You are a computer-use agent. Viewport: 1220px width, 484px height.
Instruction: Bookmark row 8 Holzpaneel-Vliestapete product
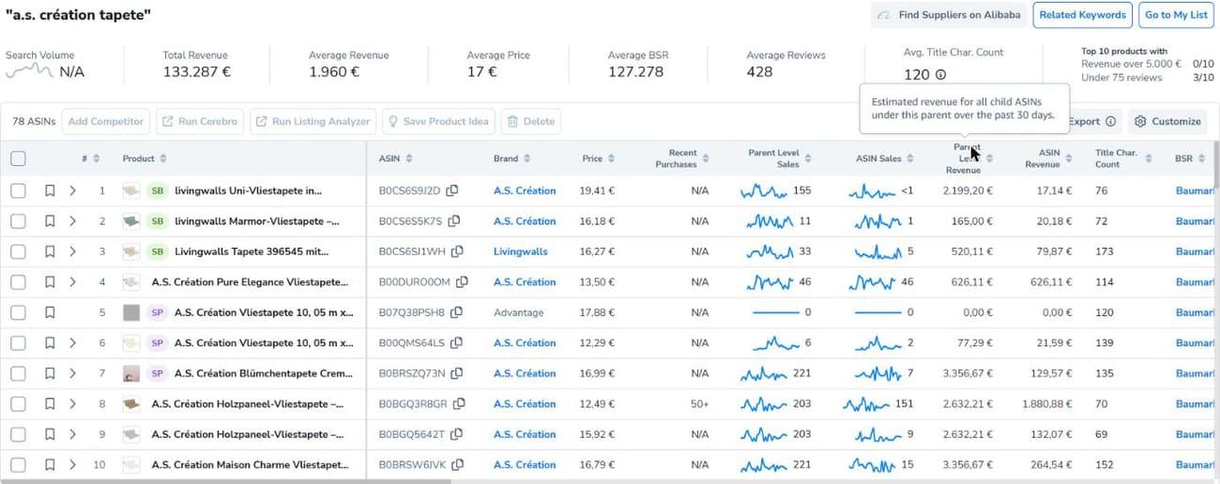pyautogui.click(x=50, y=404)
